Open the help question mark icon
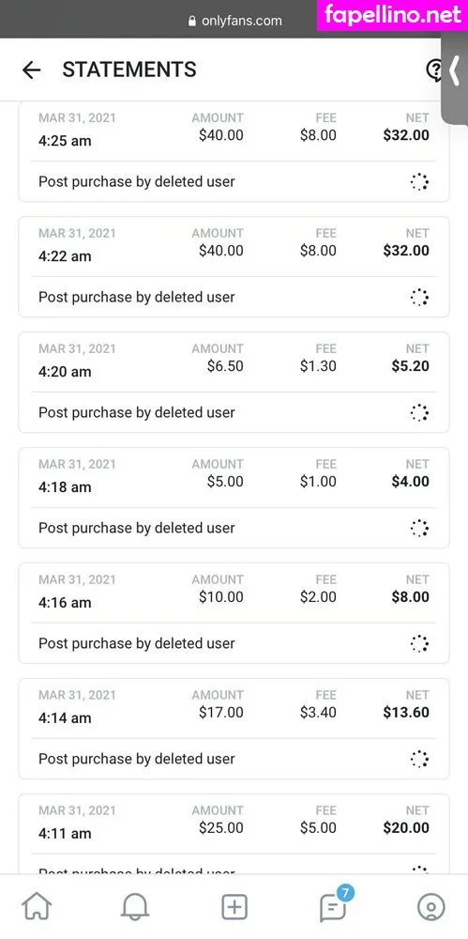Screen dimensions: 468x939 coord(434,70)
